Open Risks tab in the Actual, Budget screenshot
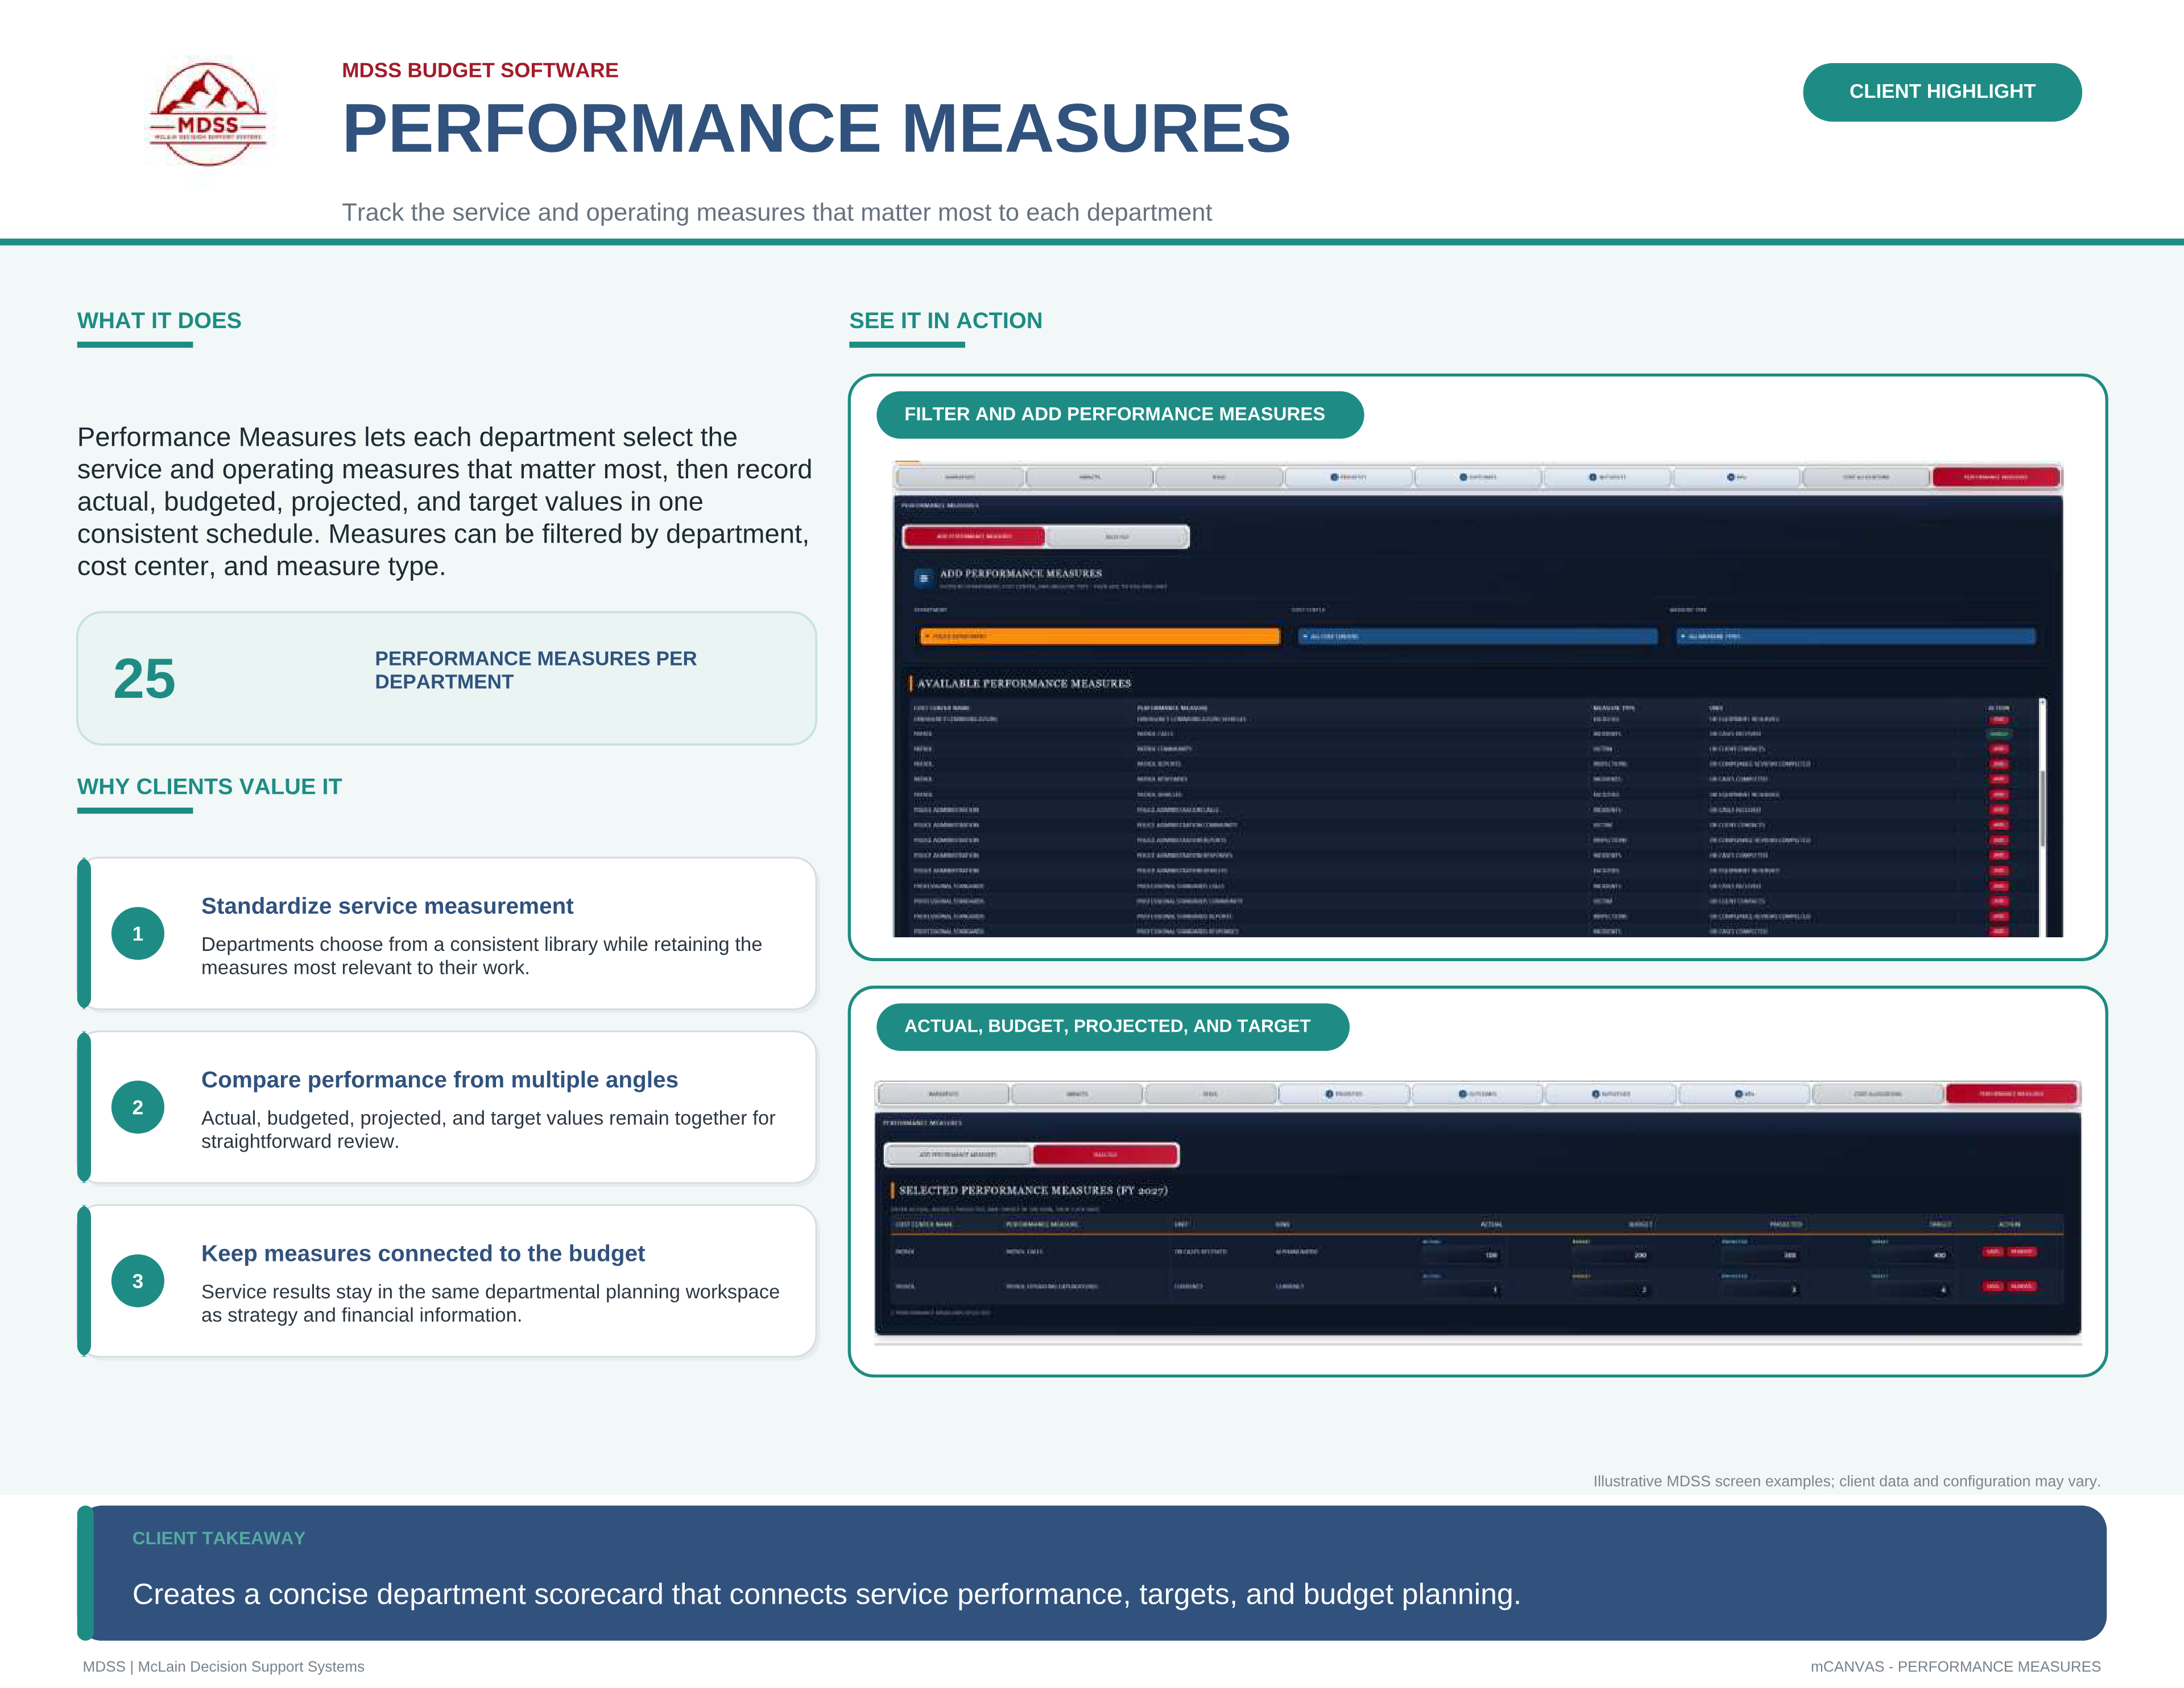 [x=1210, y=1094]
